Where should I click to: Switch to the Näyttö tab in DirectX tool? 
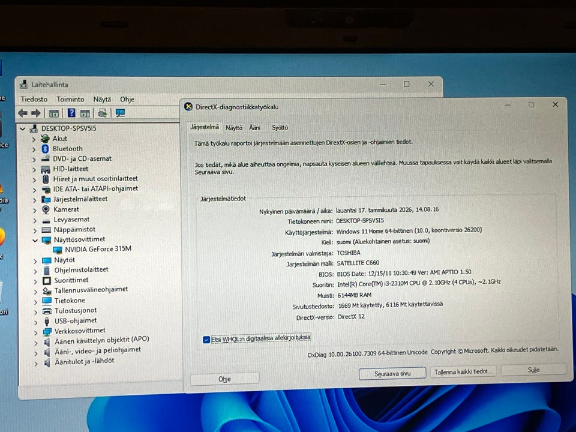[234, 127]
